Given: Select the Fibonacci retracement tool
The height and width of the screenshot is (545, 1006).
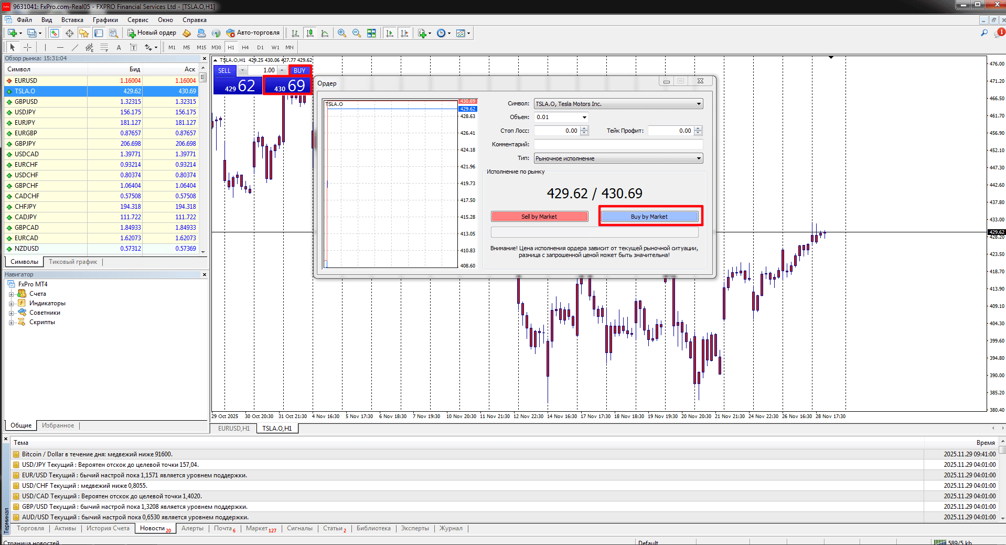Looking at the screenshot, I should click(x=104, y=47).
